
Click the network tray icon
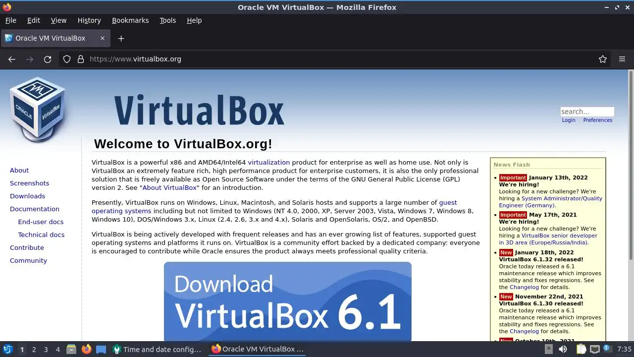click(595, 349)
